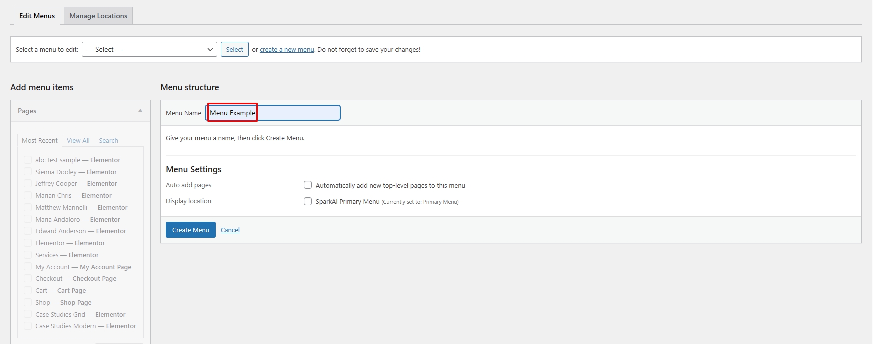Open the Select a menu dropdown
This screenshot has width=873, height=344.
(x=149, y=49)
